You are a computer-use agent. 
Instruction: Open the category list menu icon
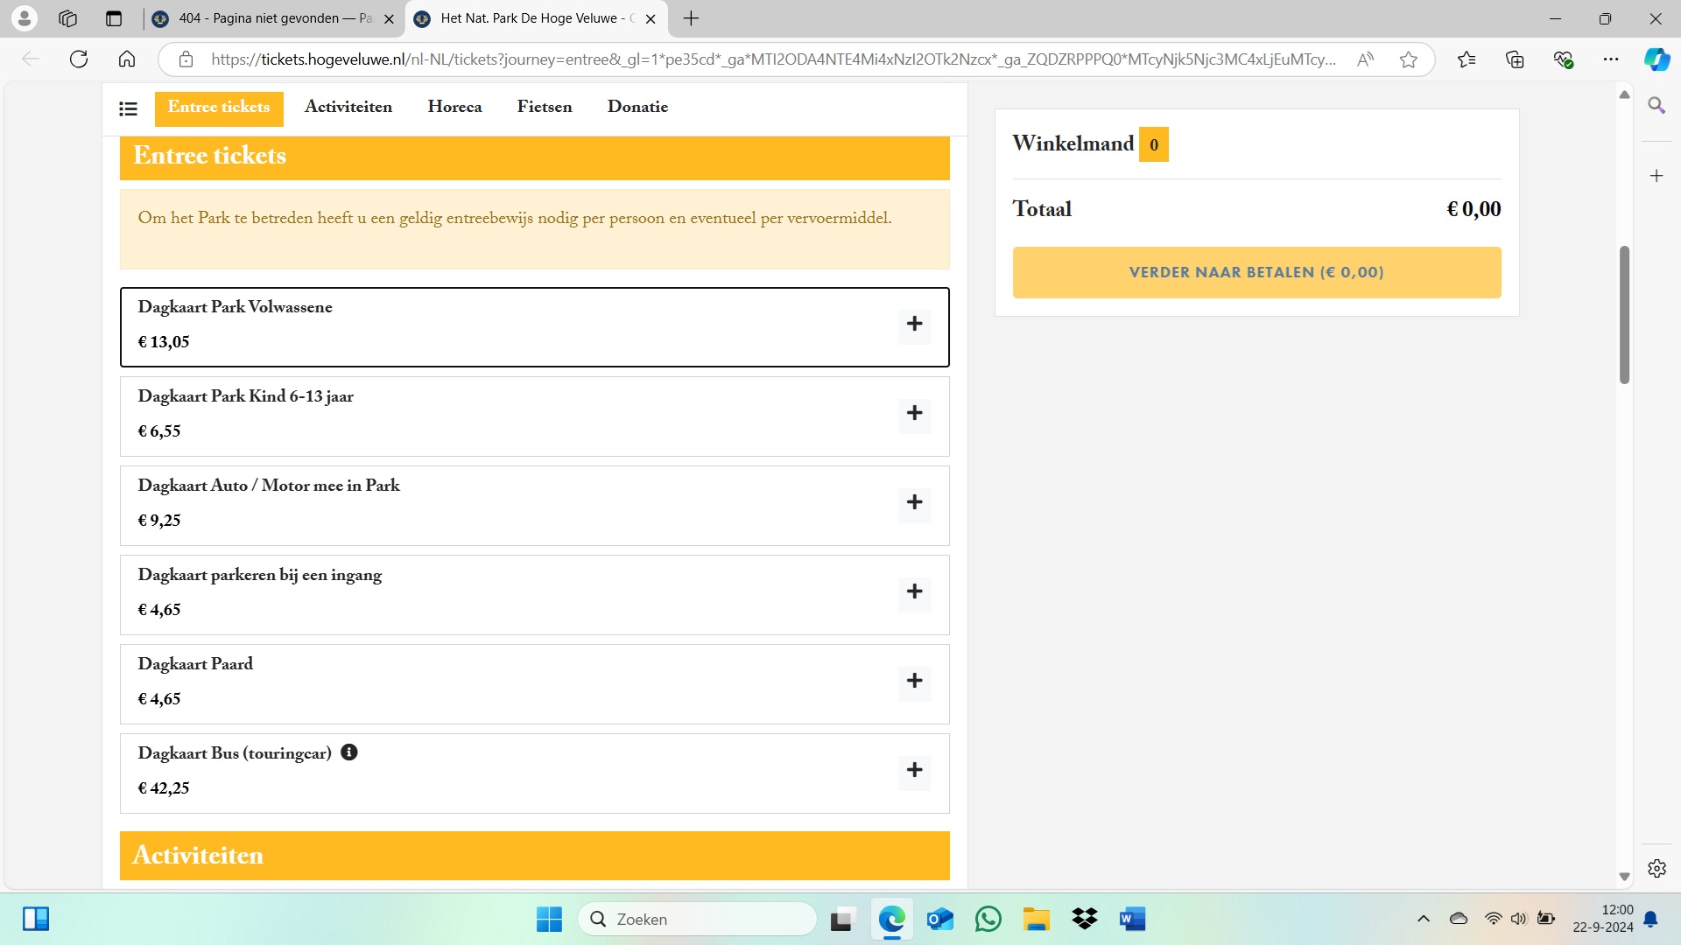click(128, 108)
